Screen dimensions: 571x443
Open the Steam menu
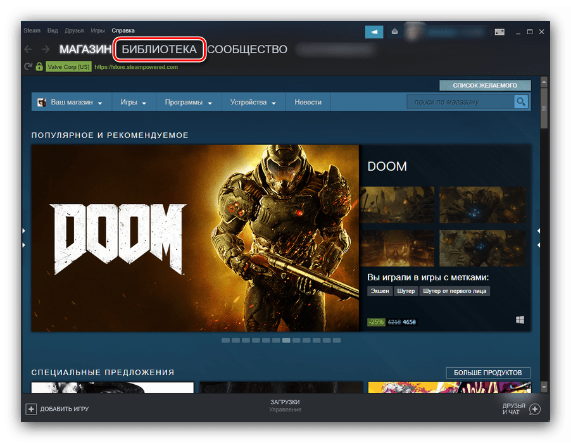pyautogui.click(x=32, y=30)
